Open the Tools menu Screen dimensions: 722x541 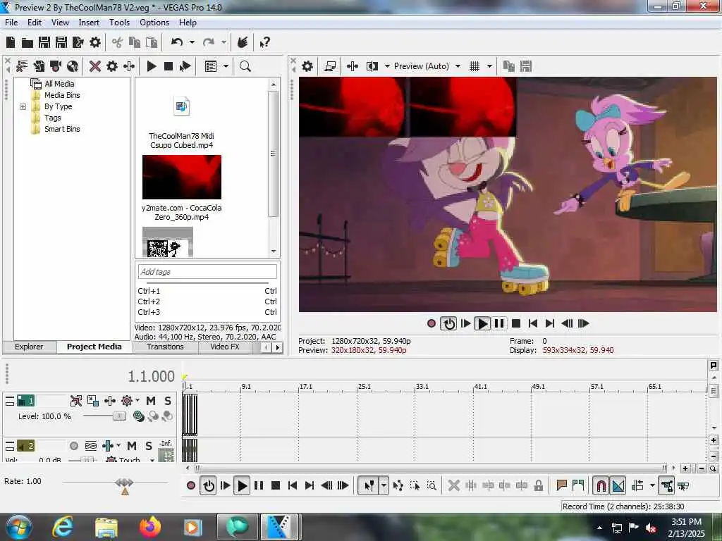click(119, 23)
